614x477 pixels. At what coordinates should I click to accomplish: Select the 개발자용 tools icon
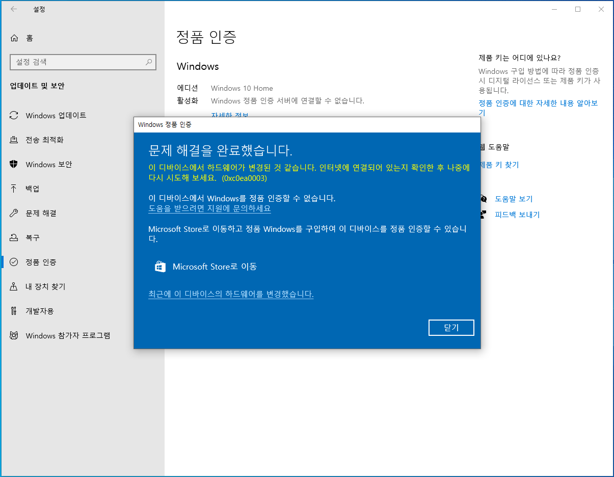tap(14, 311)
